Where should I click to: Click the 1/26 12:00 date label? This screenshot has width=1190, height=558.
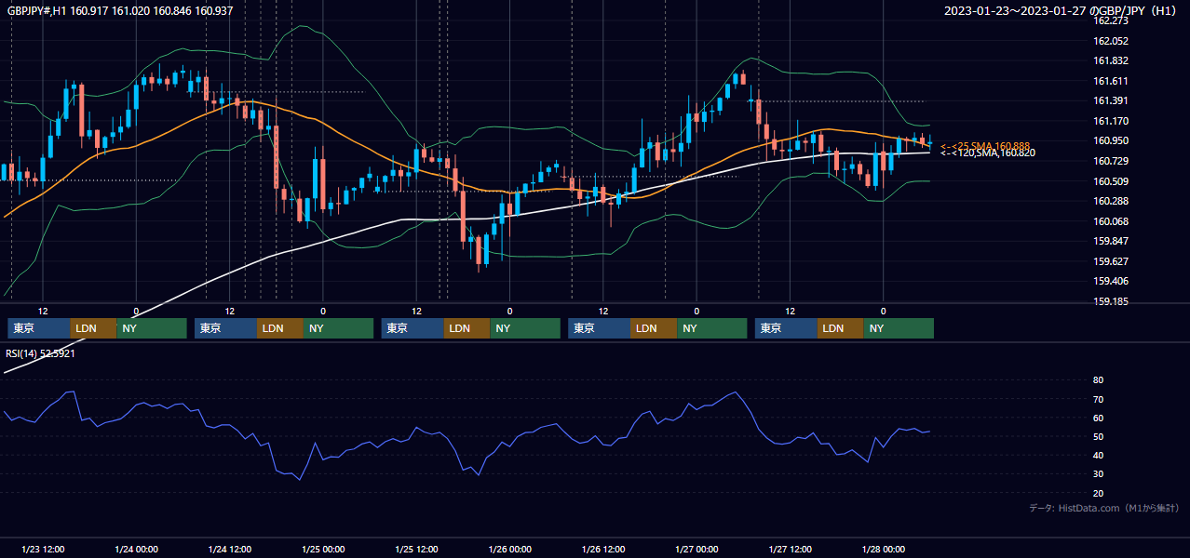coord(603,549)
